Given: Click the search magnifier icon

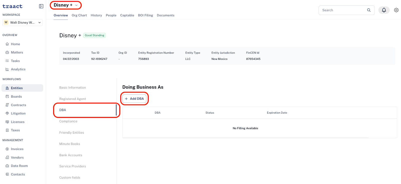Looking at the screenshot, I should pos(369,10).
